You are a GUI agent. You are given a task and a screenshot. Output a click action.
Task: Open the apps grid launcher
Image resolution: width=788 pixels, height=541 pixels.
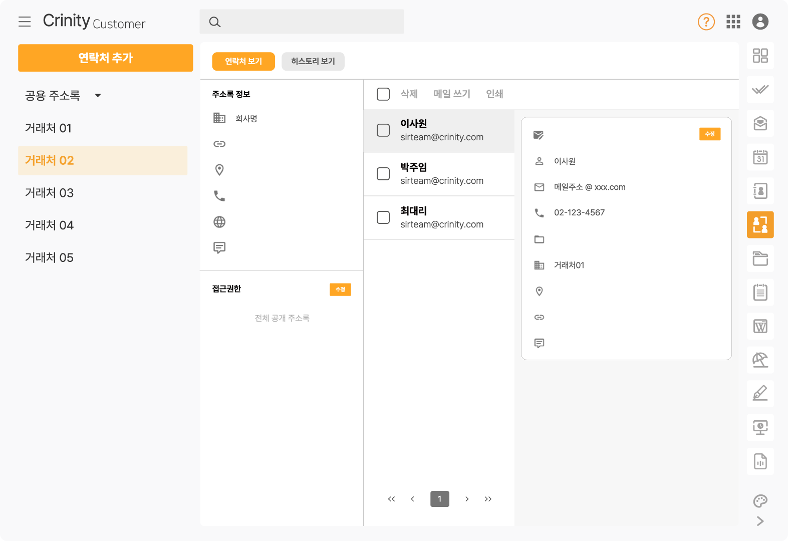coord(733,22)
